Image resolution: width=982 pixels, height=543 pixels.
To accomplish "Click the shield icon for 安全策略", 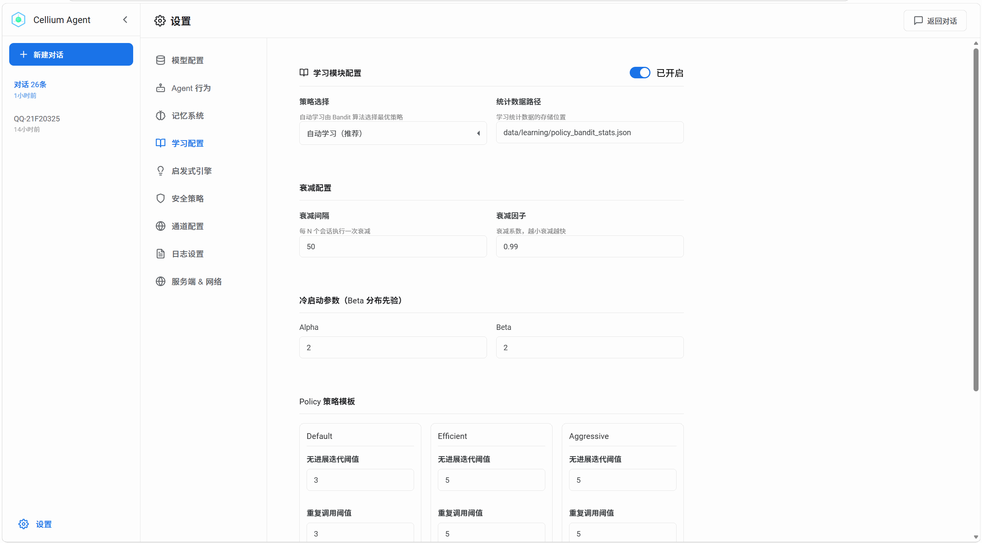I will pos(160,199).
